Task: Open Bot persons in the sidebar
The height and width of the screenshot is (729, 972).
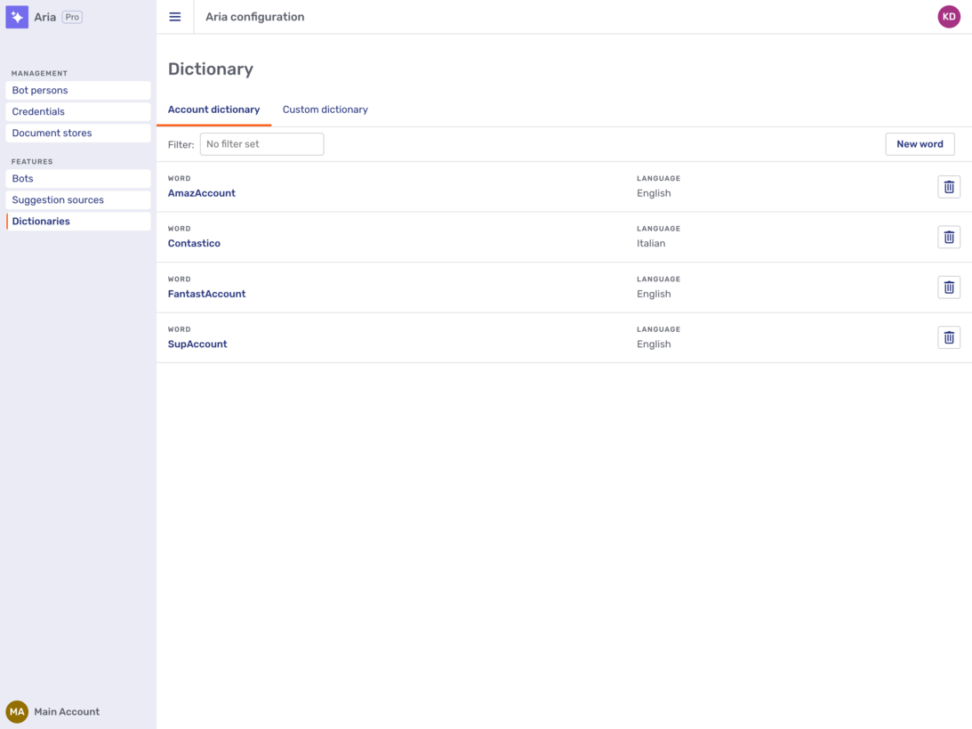Action: point(78,91)
